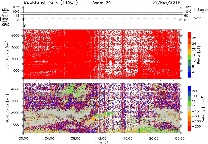Click the red top segment of power color bar

pos(189,35)
